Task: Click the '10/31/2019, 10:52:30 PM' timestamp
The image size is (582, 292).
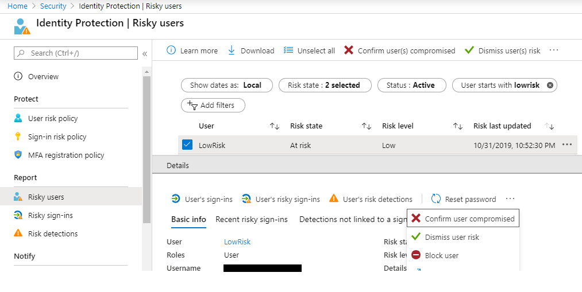Action: coord(514,145)
